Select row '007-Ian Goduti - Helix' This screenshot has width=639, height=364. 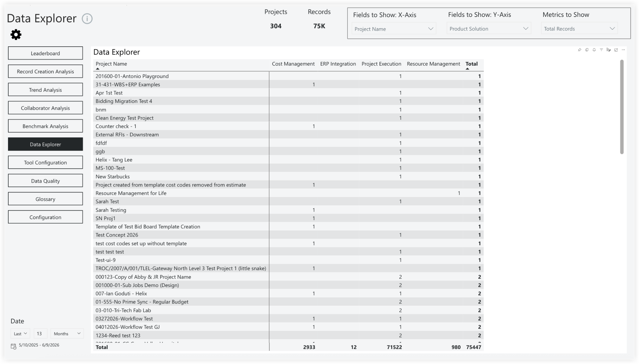[288, 293]
